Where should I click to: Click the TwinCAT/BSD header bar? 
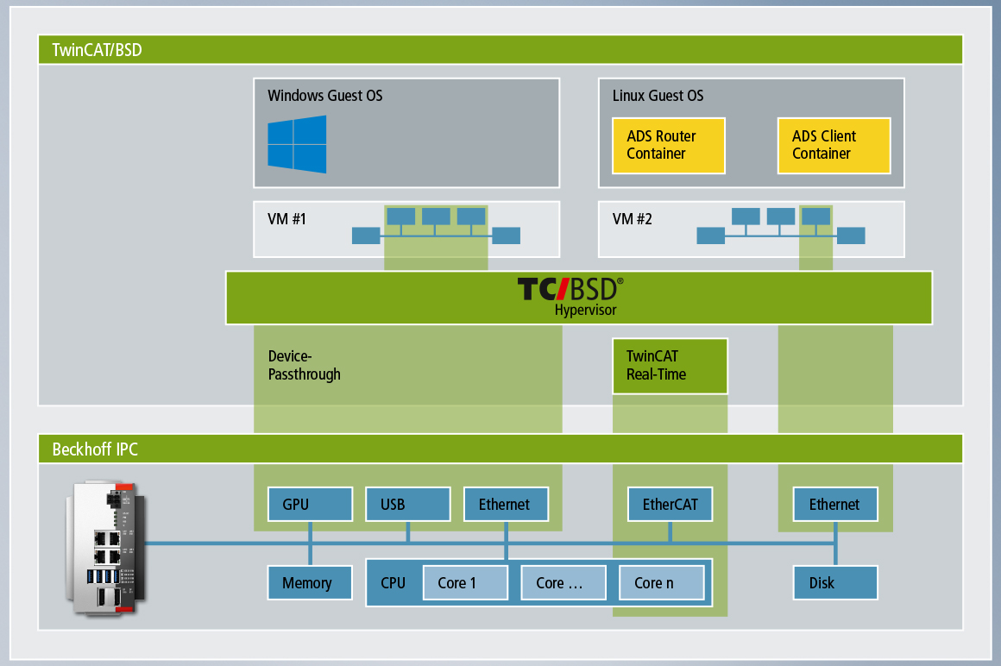(500, 50)
